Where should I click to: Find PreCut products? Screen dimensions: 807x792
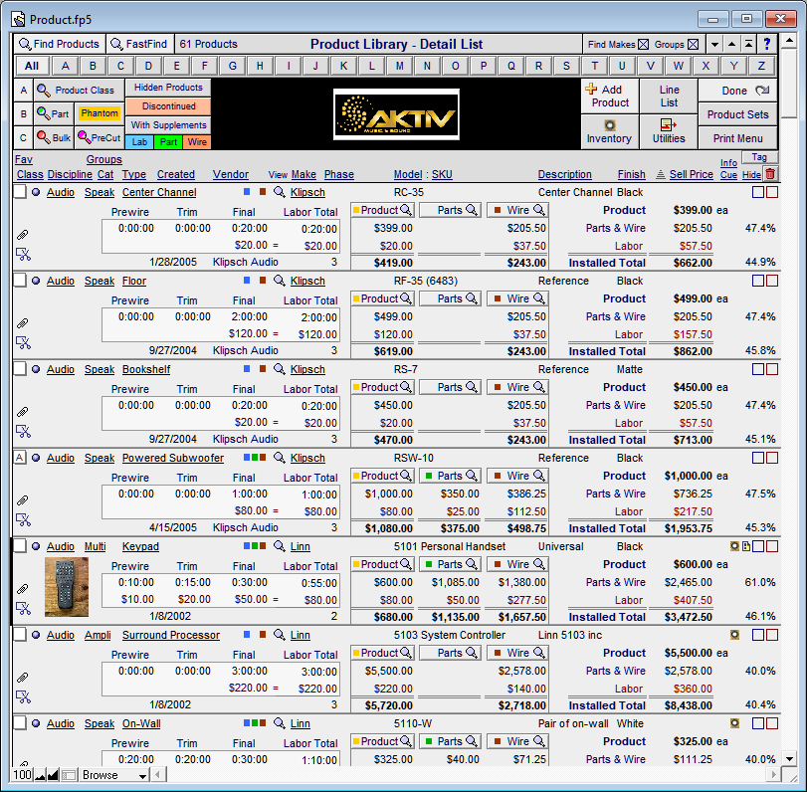(100, 138)
